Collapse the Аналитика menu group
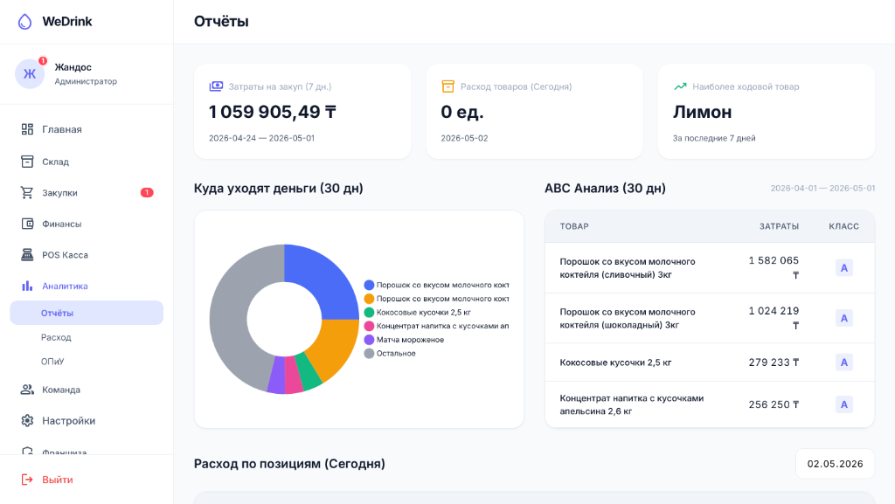This screenshot has height=504, width=895. click(87, 286)
